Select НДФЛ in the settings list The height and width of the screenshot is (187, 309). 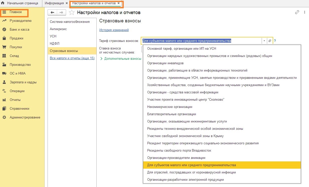pyautogui.click(x=72, y=43)
